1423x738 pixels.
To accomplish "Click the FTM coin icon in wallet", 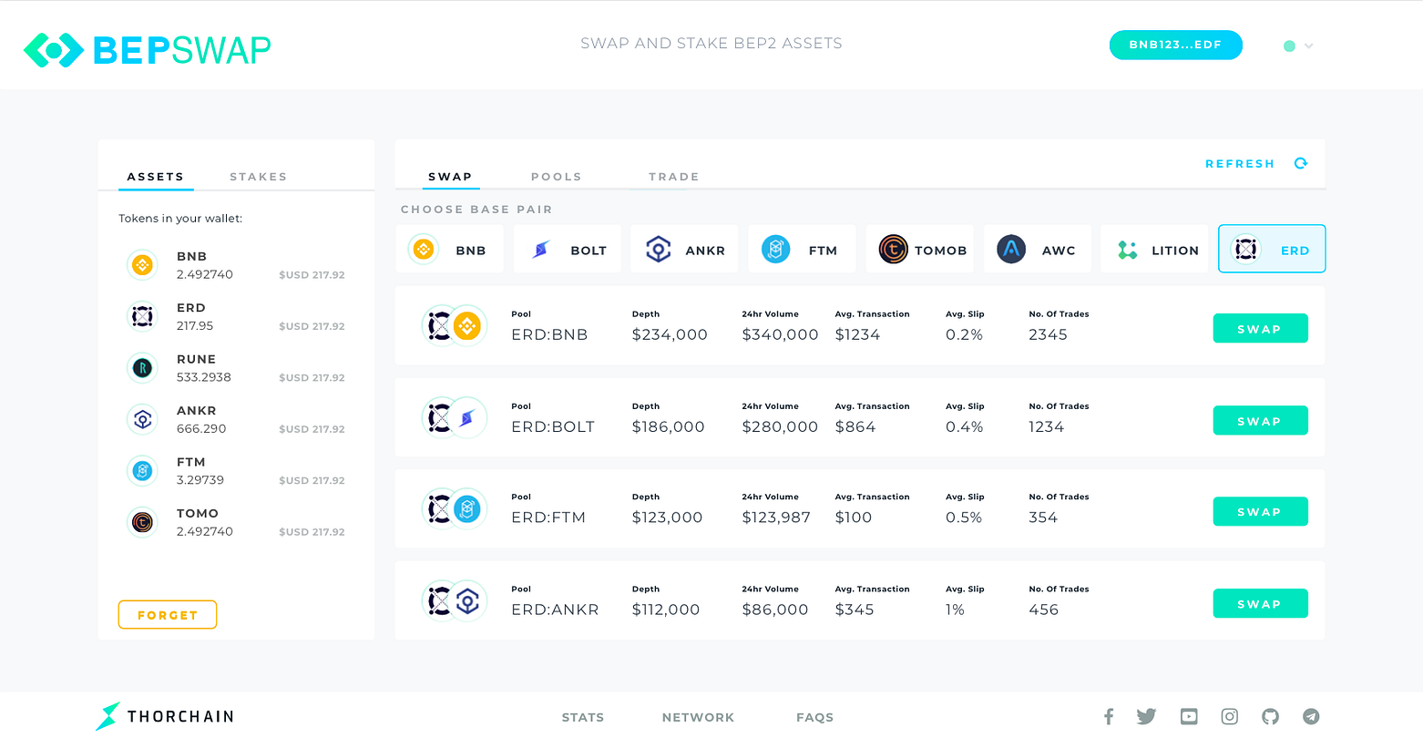I will (142, 470).
